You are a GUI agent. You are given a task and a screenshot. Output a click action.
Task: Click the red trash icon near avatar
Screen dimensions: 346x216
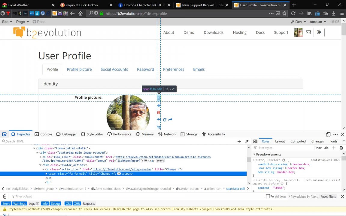click(159, 112)
